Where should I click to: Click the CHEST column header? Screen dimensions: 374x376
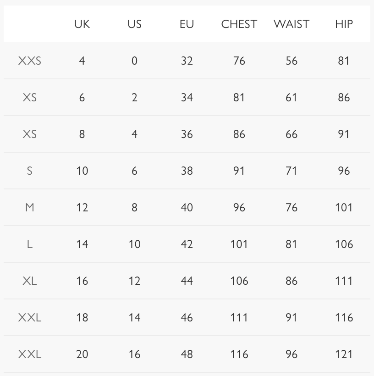pyautogui.click(x=239, y=24)
